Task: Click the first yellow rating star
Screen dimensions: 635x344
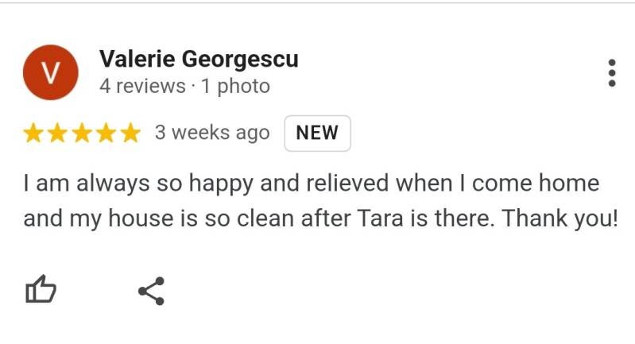Action: tap(33, 133)
